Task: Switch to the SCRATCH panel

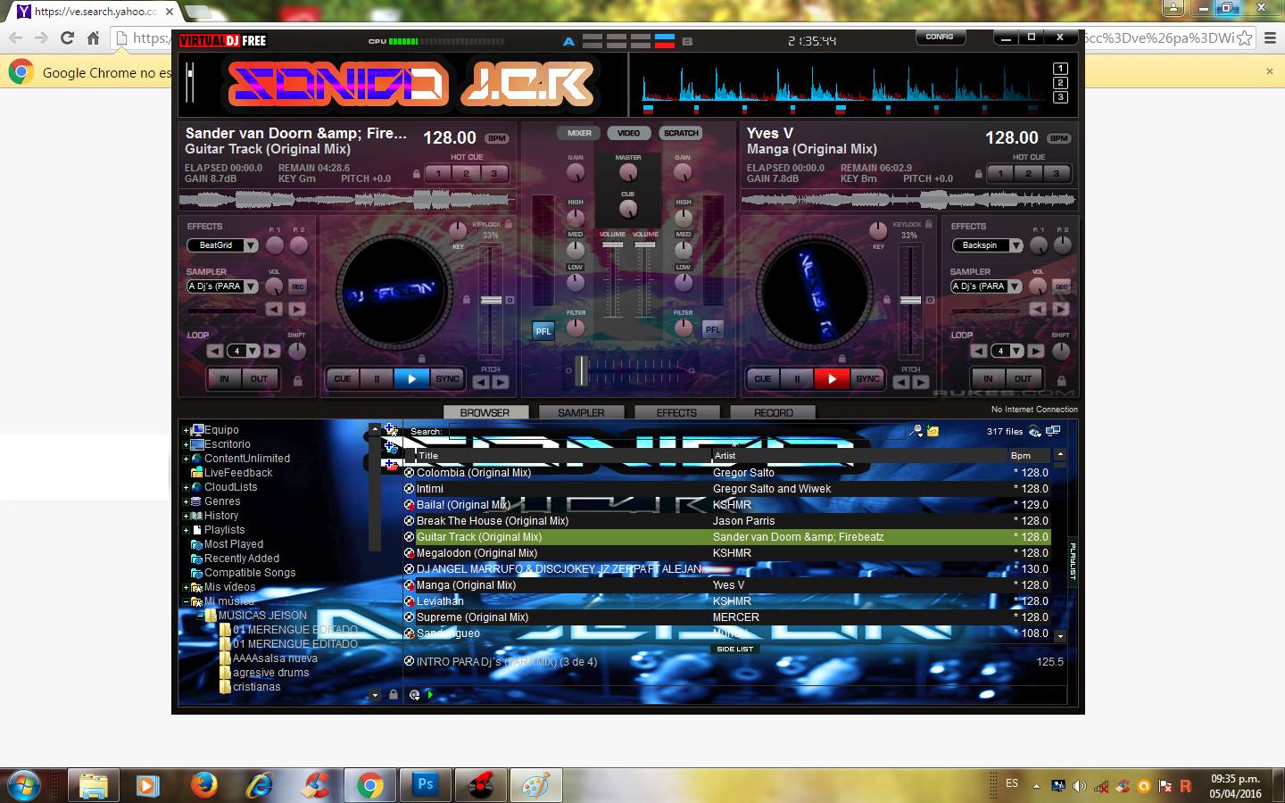Action: pyautogui.click(x=681, y=133)
